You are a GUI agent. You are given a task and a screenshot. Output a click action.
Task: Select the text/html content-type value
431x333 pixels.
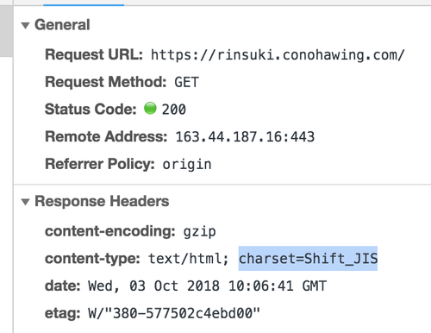click(x=189, y=259)
